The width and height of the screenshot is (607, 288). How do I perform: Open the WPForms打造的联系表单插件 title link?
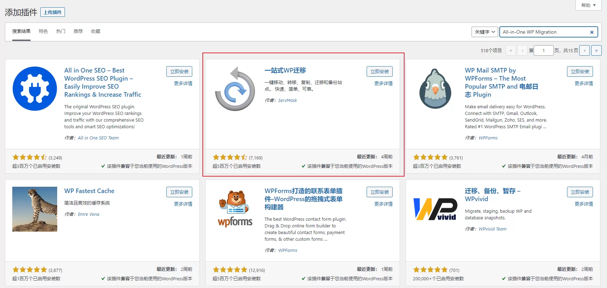click(303, 199)
